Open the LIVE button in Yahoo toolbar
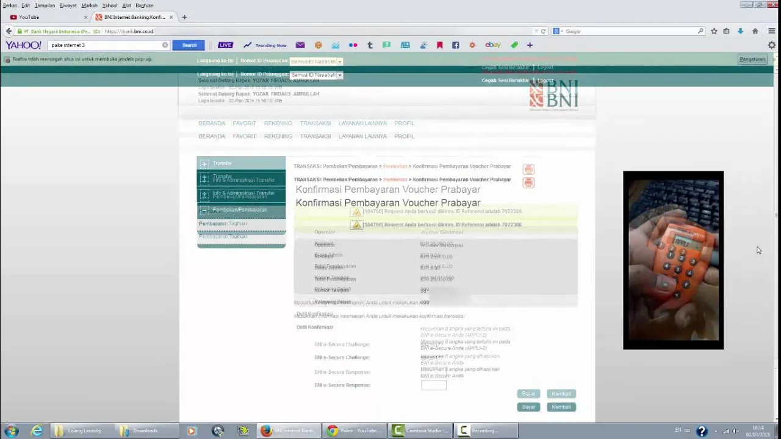The image size is (781, 439). pyautogui.click(x=225, y=45)
